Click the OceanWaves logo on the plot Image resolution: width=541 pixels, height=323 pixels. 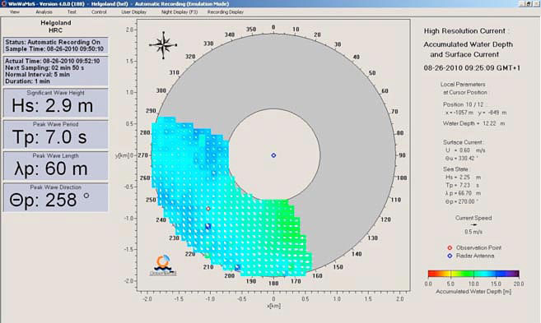click(x=163, y=265)
